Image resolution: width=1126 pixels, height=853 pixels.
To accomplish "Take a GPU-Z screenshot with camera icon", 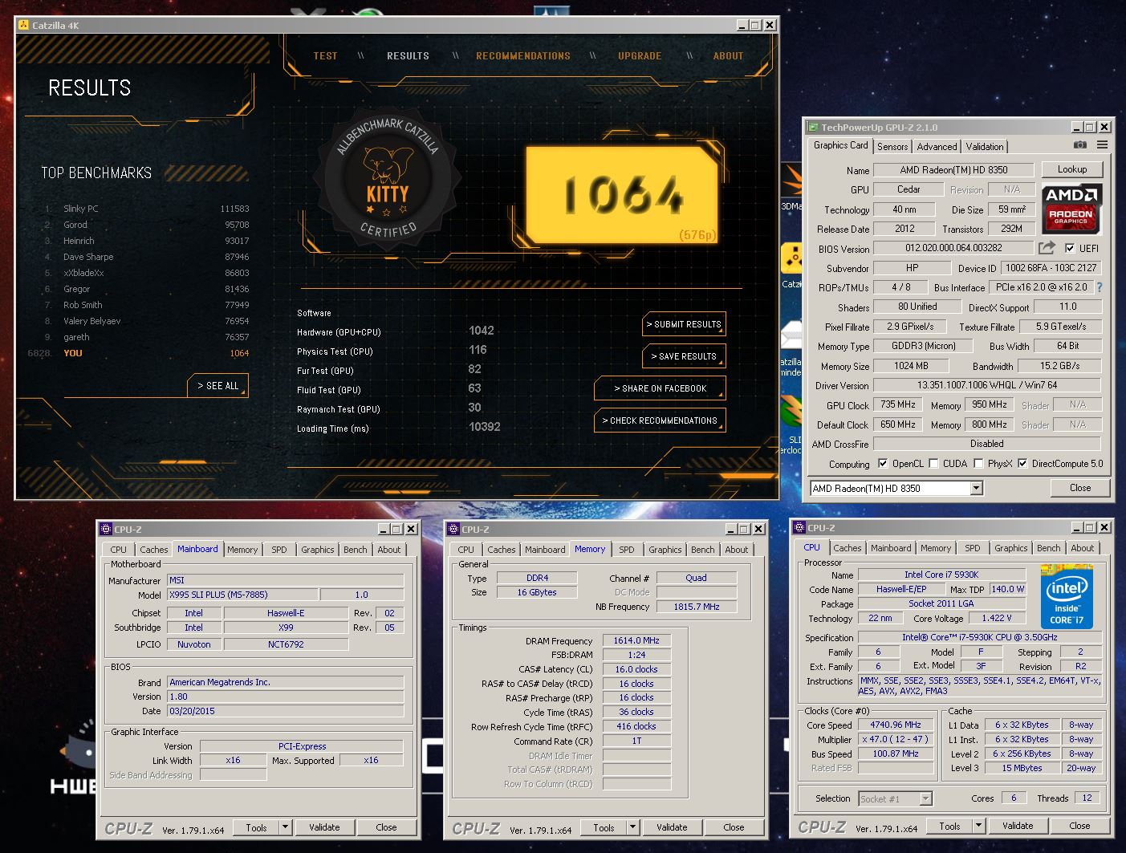I will pos(1080,145).
